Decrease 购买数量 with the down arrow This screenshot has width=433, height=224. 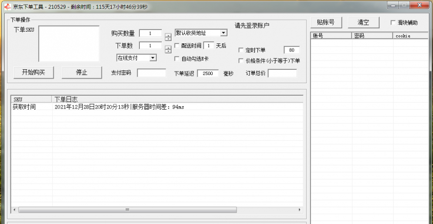tap(168, 39)
